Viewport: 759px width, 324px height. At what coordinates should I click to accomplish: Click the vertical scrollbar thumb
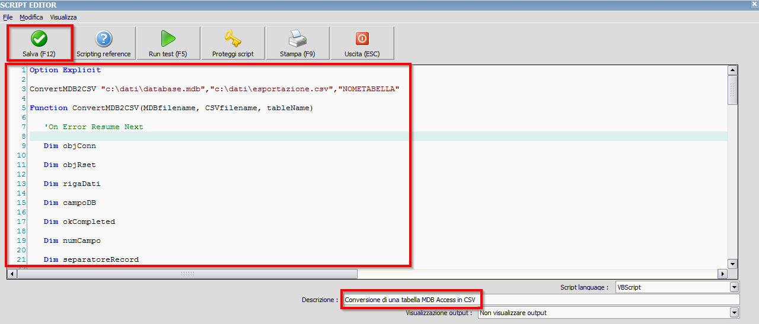click(x=732, y=90)
